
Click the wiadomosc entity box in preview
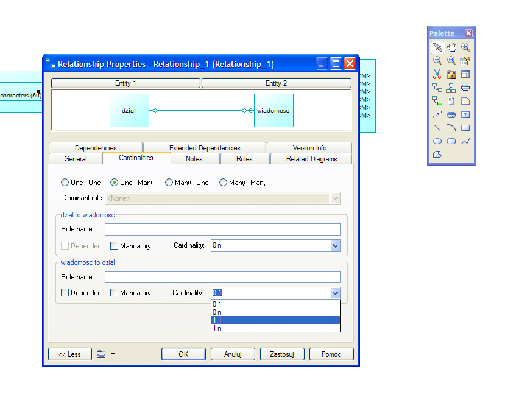[x=273, y=110]
